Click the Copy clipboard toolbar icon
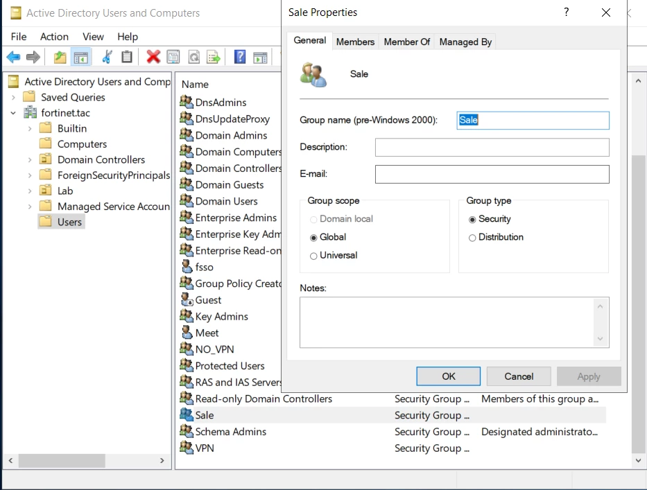The width and height of the screenshot is (647, 490). (127, 57)
